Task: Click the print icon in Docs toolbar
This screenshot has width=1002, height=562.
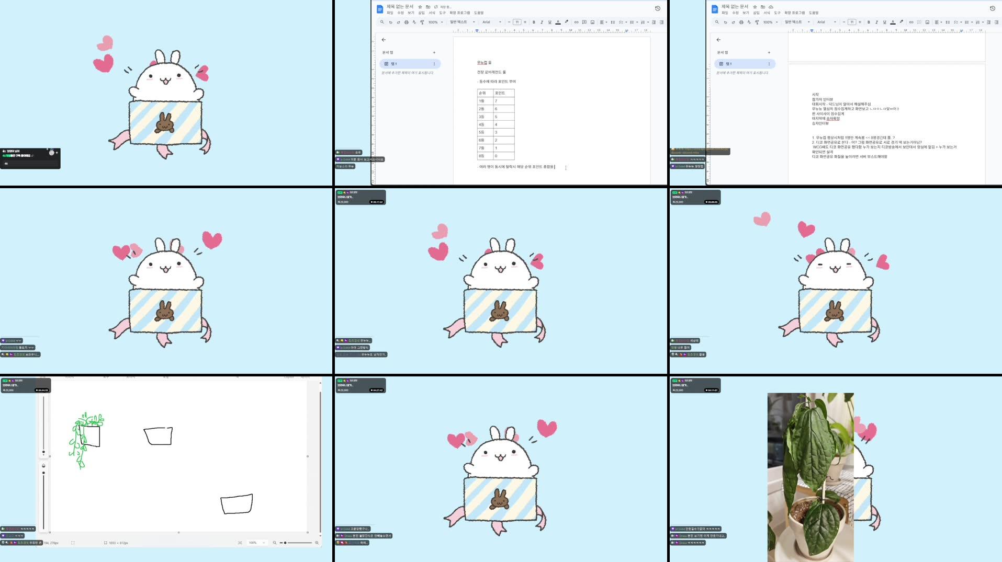Action: click(x=406, y=22)
